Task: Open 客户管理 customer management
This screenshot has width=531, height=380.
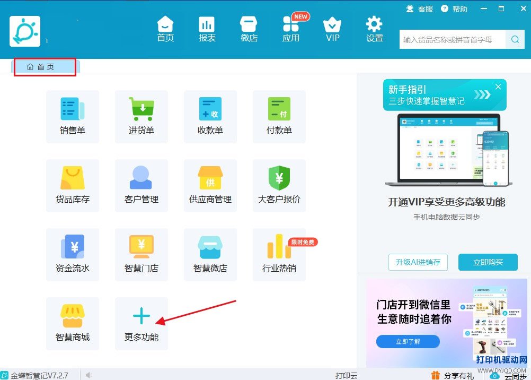Action: tap(141, 186)
